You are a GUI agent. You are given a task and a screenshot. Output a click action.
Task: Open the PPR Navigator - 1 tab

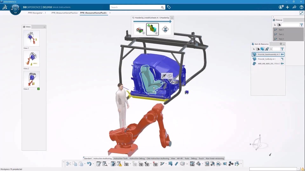(37, 13)
